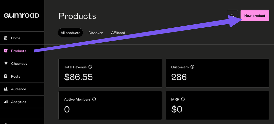Screen dimensions: 274x124
Task: Click the pink Products archive box icon
Action: tap(6, 51)
